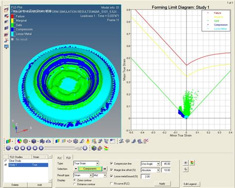Image resolution: width=235 pixels, height=188 pixels.
Task: Click the color wheel icon in toolbar
Action: [x=19, y=141]
